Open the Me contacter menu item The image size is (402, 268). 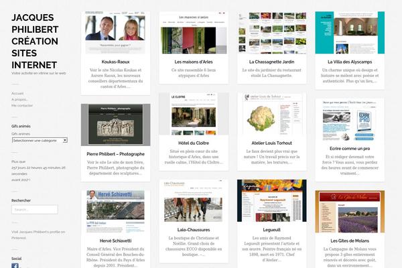(22, 105)
